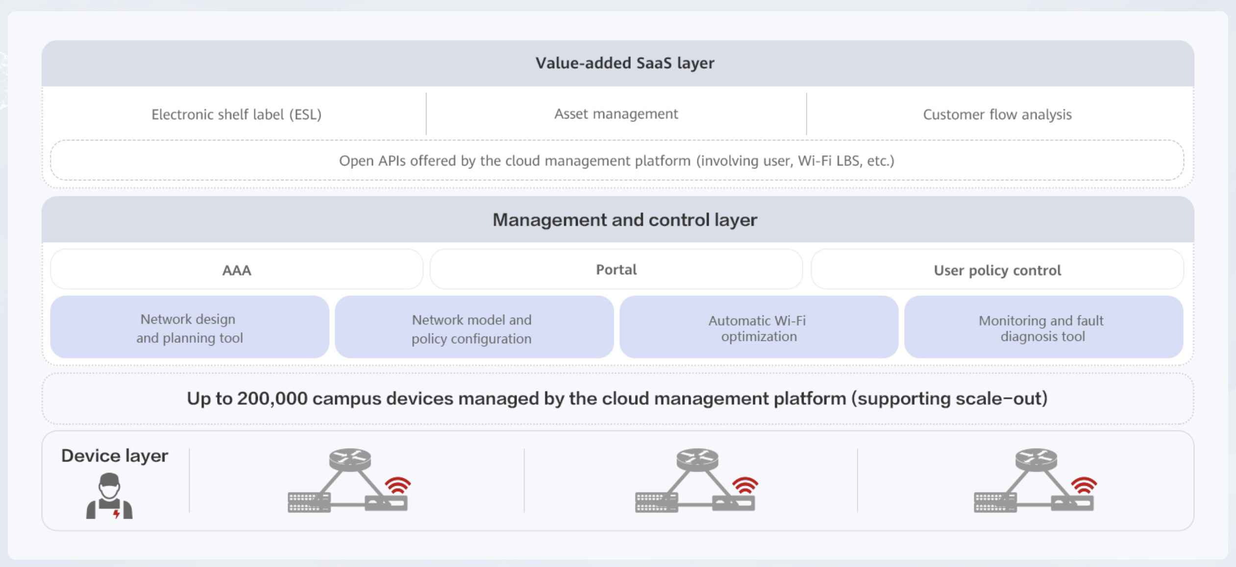Screen dimensions: 1236x567
Task: Open Network design and planning tool
Action: pyautogui.click(x=189, y=328)
